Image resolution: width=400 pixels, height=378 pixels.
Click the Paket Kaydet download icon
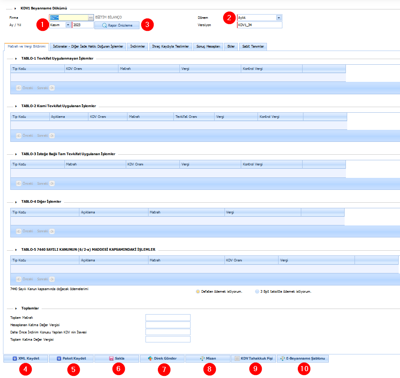59,358
